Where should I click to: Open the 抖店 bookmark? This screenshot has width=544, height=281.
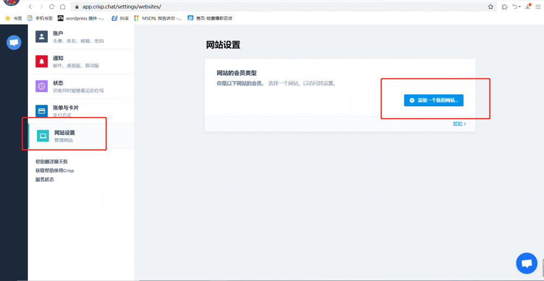pos(120,18)
